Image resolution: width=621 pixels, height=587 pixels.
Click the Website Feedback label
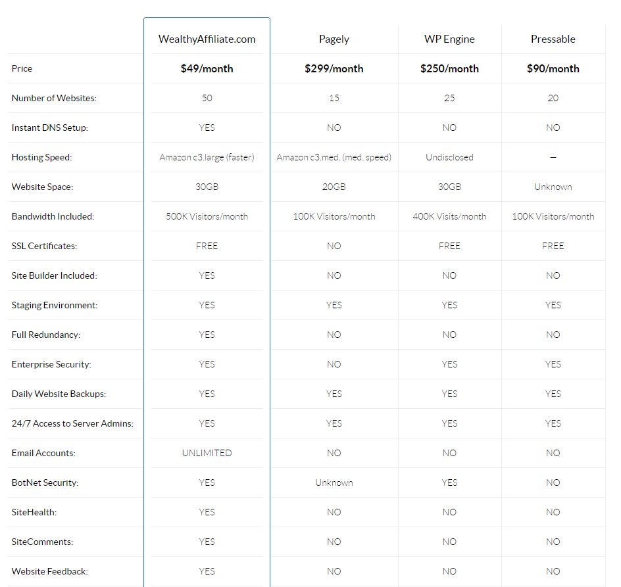pyautogui.click(x=49, y=572)
